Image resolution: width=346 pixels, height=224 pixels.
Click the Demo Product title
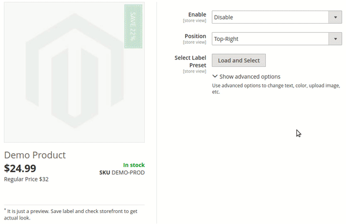(x=35, y=155)
